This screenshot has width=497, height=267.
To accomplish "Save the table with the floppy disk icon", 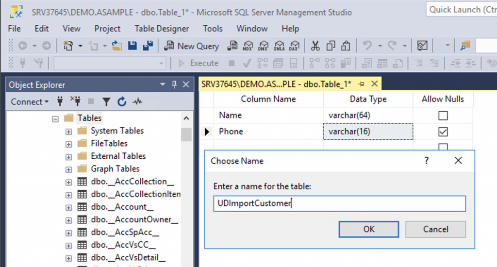I will 133,46.
